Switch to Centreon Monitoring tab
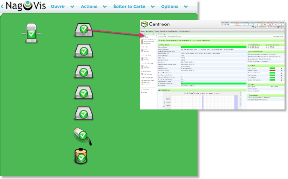This screenshot has width=288, height=179. click(x=150, y=31)
